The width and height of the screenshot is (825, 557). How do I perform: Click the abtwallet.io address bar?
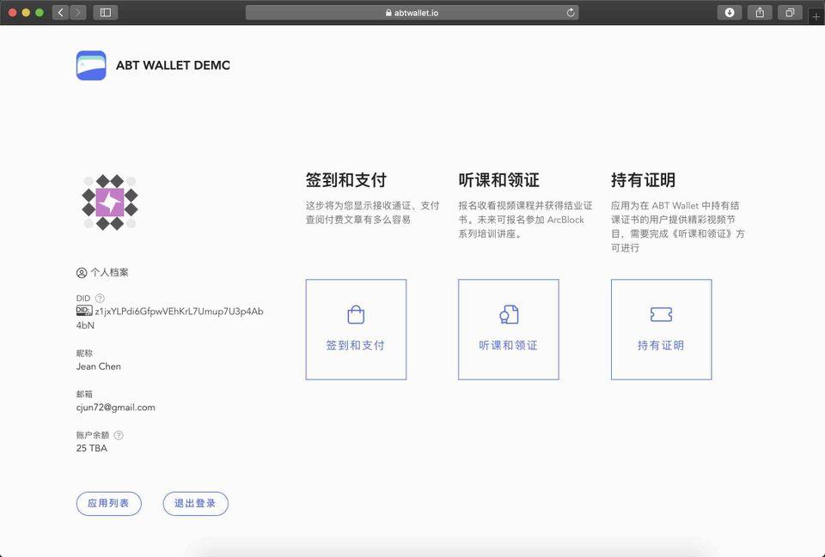point(412,13)
